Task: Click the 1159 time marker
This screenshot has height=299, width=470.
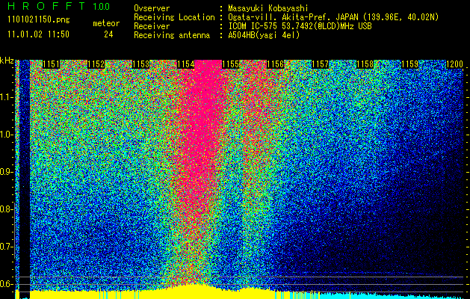Action: click(x=409, y=64)
